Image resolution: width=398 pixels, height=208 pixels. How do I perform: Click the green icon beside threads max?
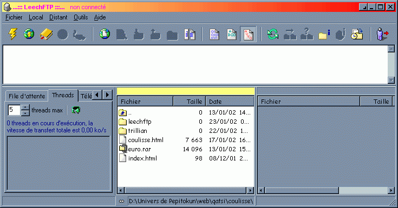[x=76, y=110]
